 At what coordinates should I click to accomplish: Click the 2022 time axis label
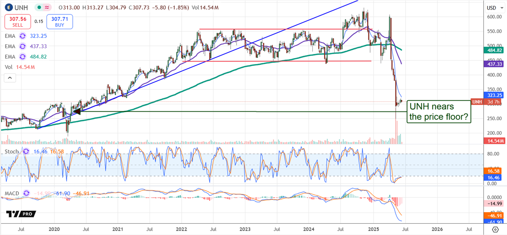182,230
